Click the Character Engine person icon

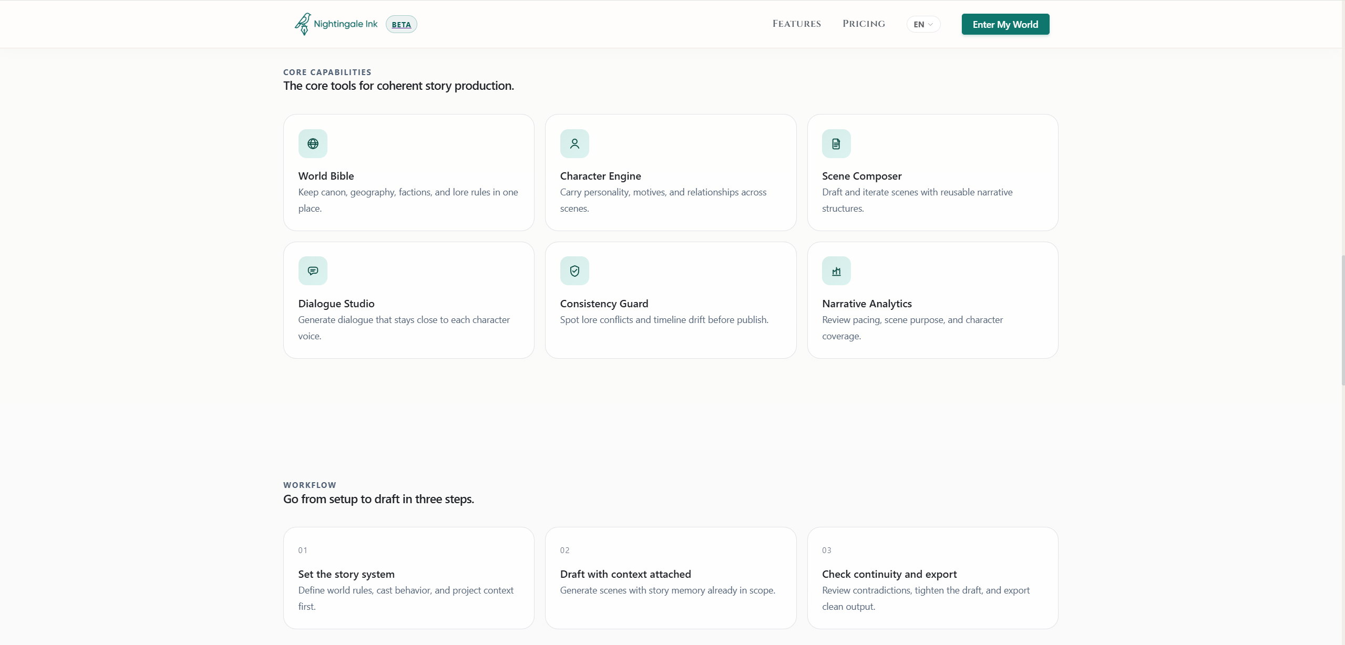574,144
